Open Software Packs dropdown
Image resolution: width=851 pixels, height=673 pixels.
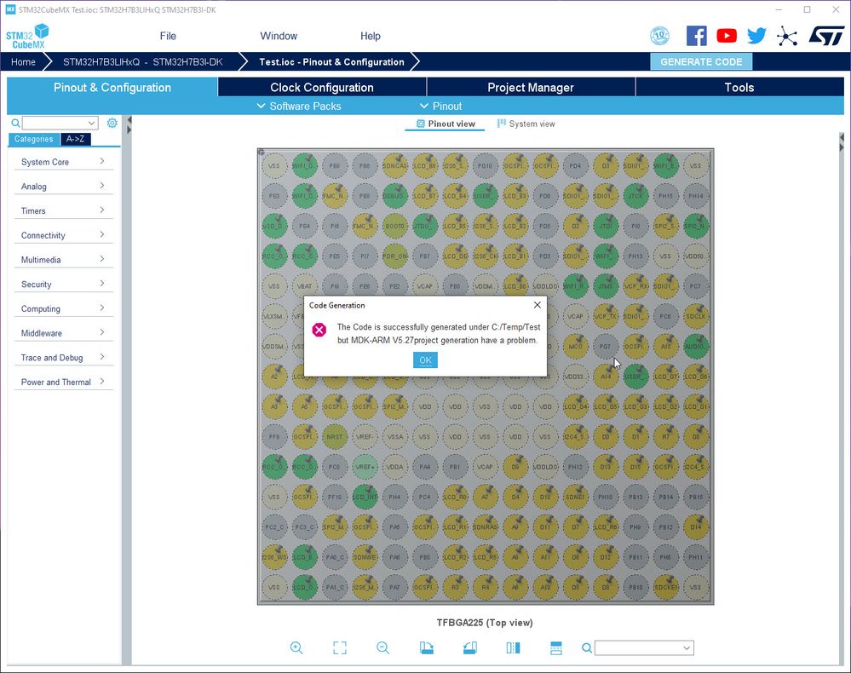point(299,106)
